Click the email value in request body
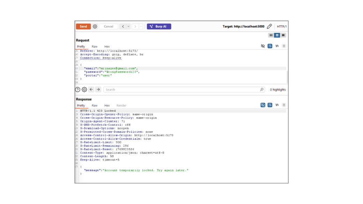Image resolution: width=363 pixels, height=204 pixels. 118,68
